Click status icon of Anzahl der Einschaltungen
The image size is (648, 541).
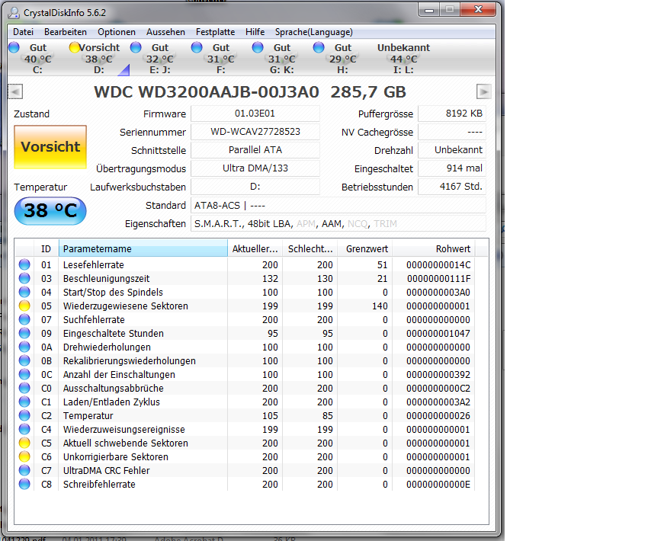(24, 374)
